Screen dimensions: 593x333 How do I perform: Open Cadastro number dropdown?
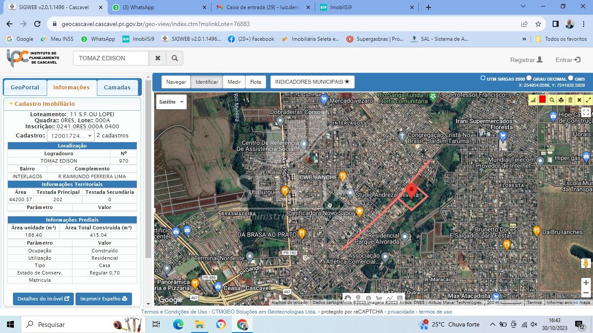click(70, 136)
